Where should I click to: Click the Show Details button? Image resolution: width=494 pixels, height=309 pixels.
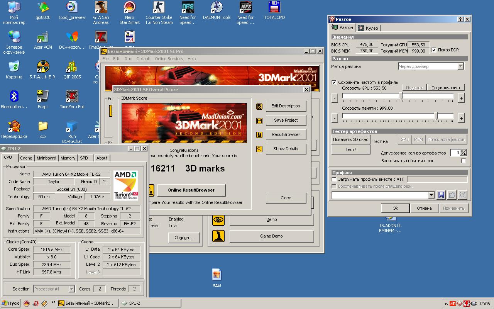286,149
